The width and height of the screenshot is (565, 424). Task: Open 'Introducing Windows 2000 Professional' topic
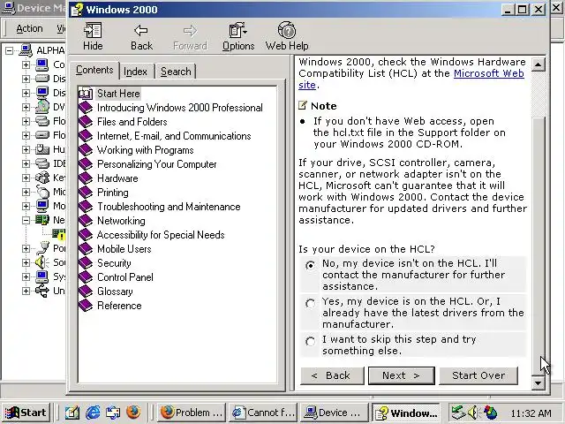pos(180,108)
